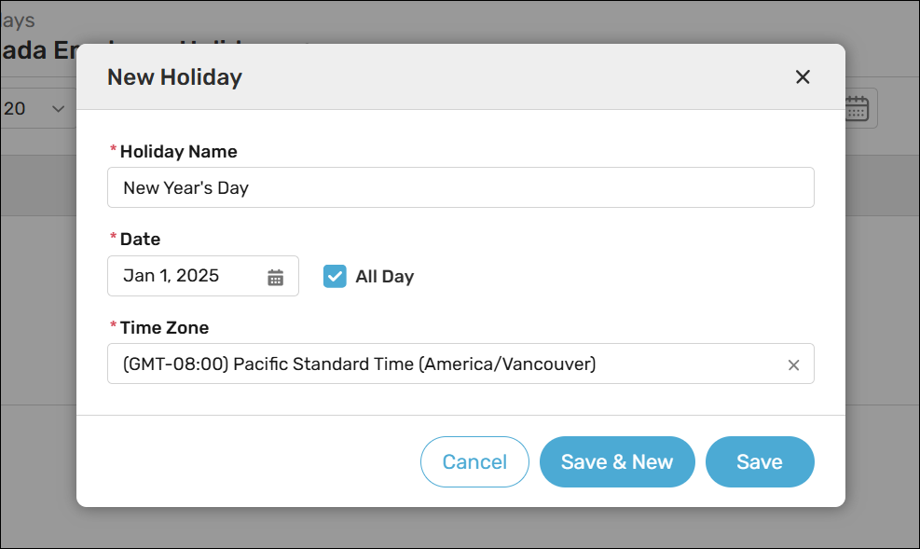Toggle the All Day checkbox
Viewport: 920px width, 549px height.
(335, 276)
